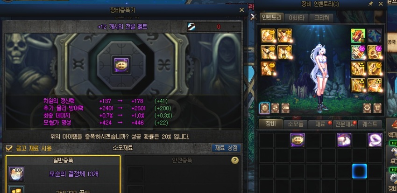Click the highlighted blue empty inventory slot

(x=360, y=171)
